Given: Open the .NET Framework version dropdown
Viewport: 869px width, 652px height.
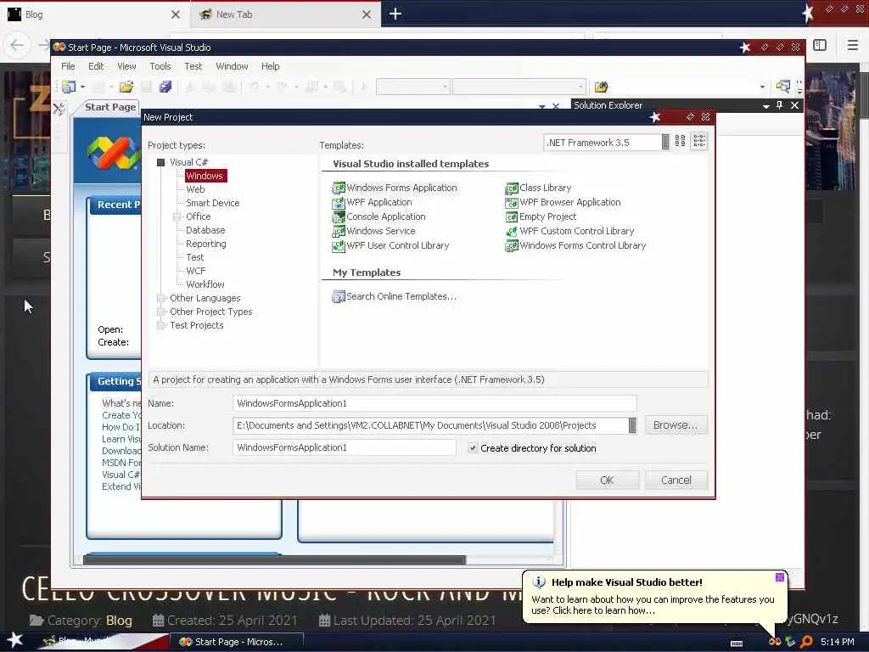Looking at the screenshot, I should (x=665, y=143).
